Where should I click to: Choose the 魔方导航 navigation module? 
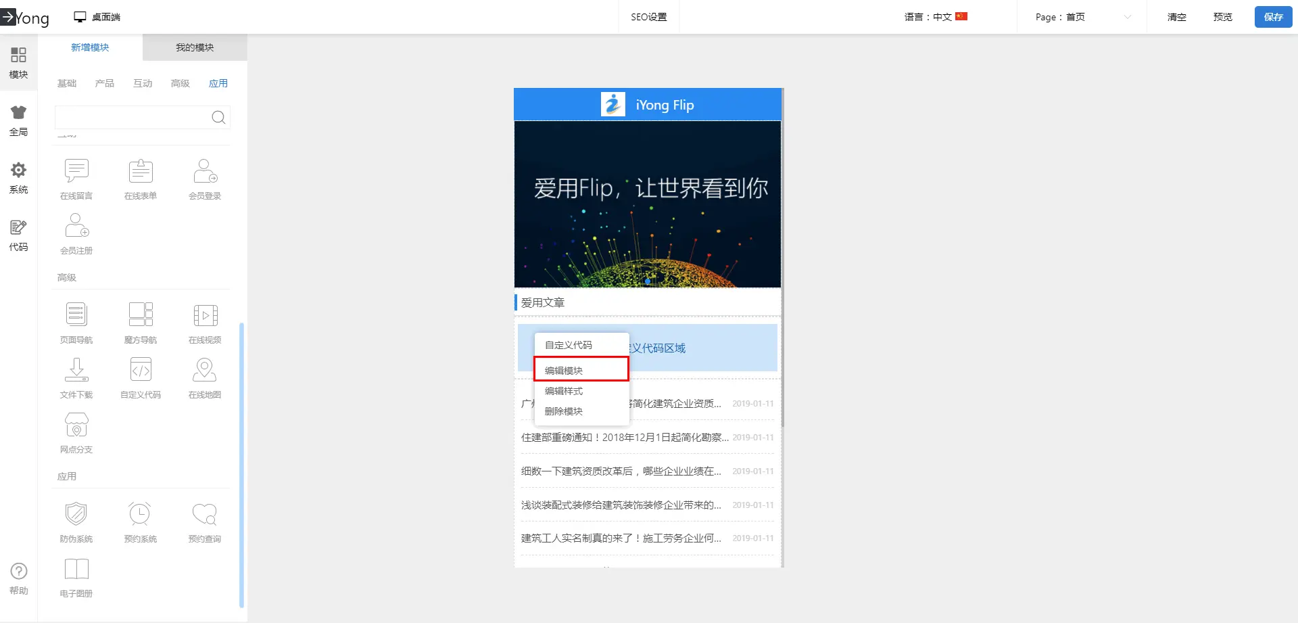pyautogui.click(x=141, y=315)
